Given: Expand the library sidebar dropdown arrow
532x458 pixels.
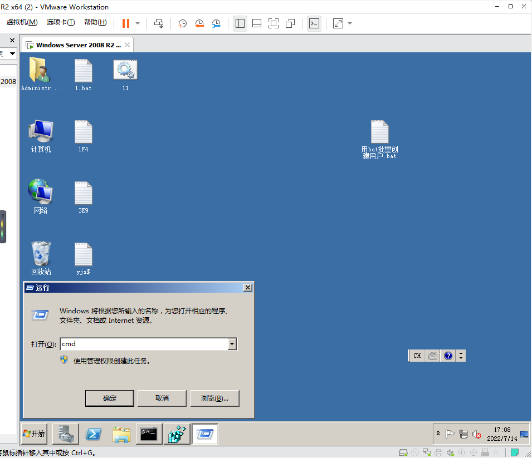Looking at the screenshot, I should click(x=13, y=53).
